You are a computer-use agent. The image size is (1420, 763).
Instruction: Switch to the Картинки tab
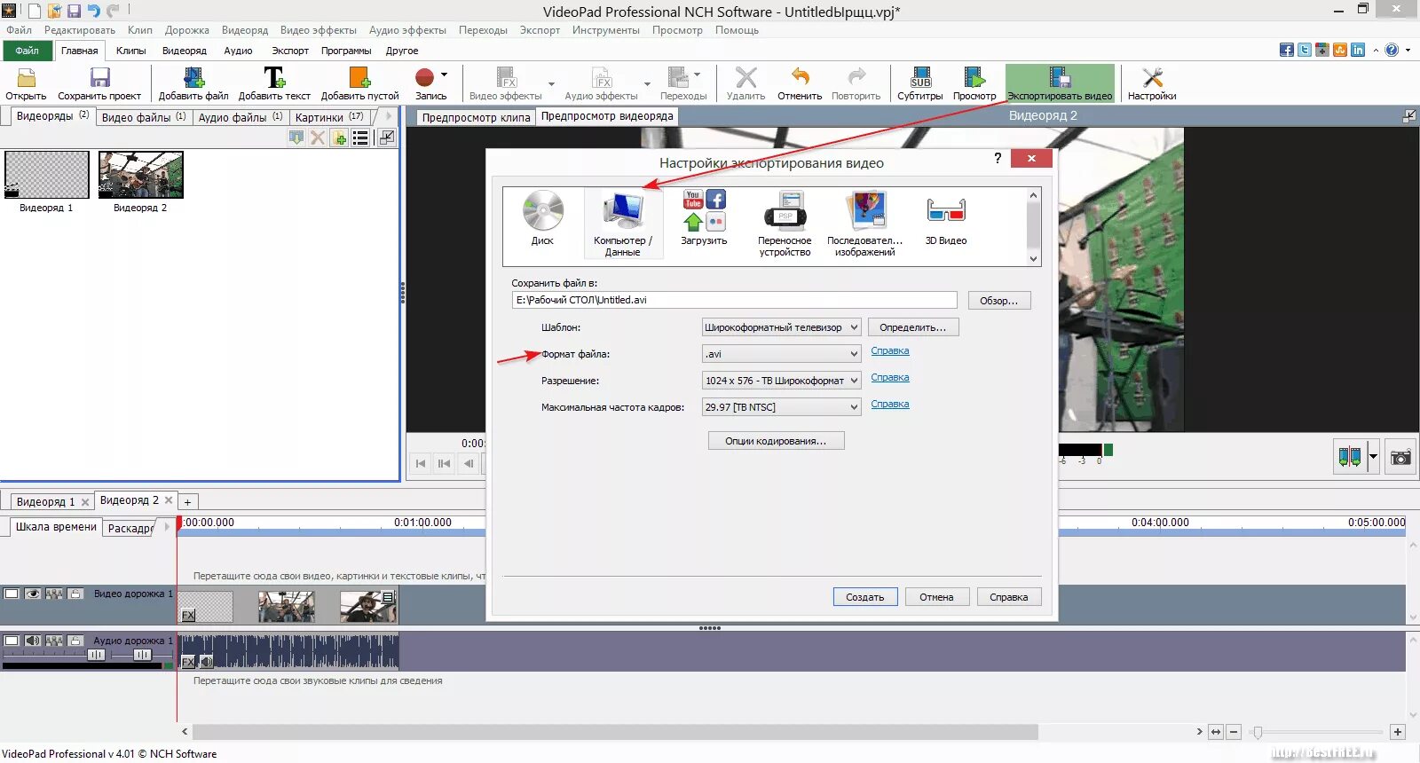point(329,117)
